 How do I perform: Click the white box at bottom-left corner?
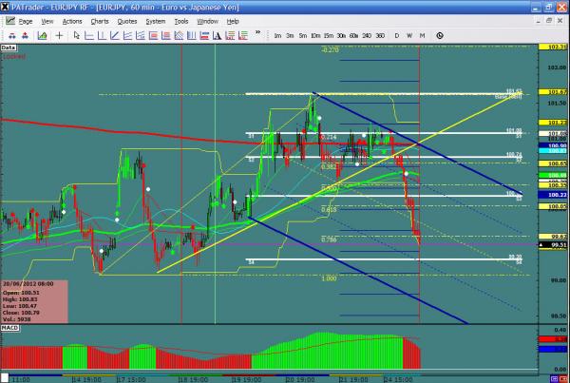coord(4,377)
